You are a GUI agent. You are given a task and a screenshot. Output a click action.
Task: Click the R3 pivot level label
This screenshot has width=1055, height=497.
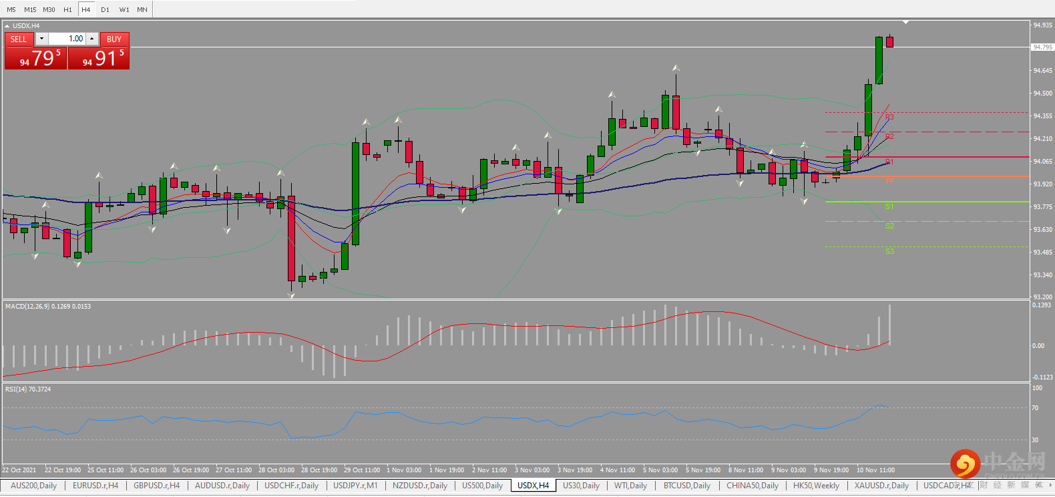click(x=889, y=117)
